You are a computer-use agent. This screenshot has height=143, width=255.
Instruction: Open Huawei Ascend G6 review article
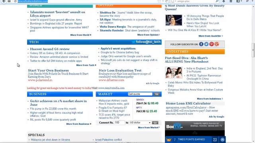(50, 49)
